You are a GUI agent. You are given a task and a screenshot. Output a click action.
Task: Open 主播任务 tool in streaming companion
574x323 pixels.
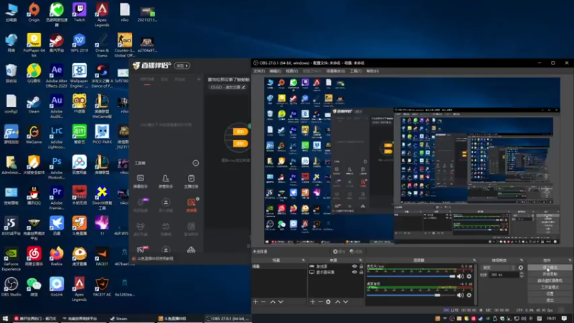point(191,182)
